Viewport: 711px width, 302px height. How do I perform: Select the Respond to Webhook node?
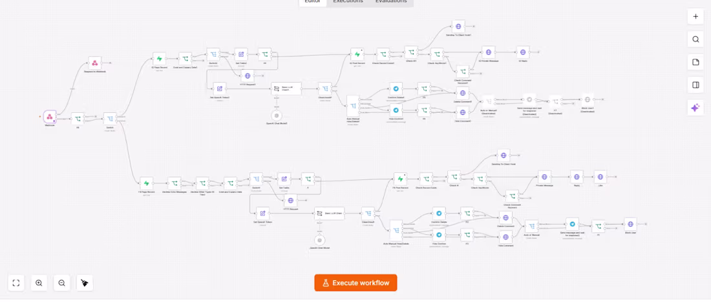[x=95, y=63]
